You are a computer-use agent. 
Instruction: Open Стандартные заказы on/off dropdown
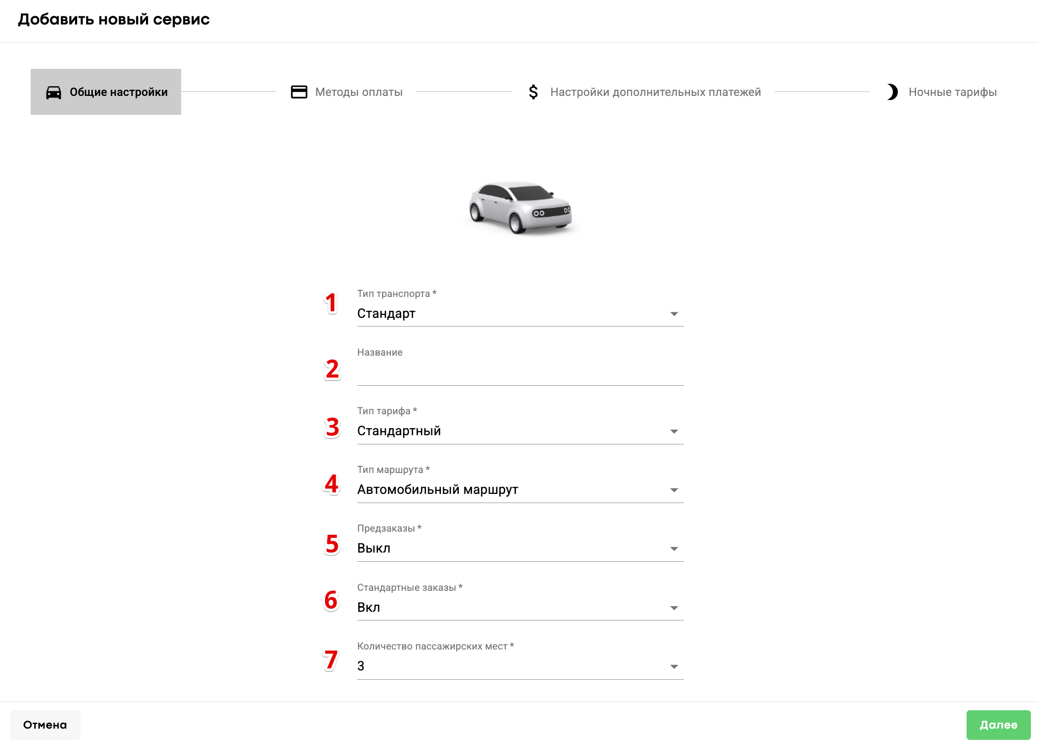pyautogui.click(x=674, y=608)
